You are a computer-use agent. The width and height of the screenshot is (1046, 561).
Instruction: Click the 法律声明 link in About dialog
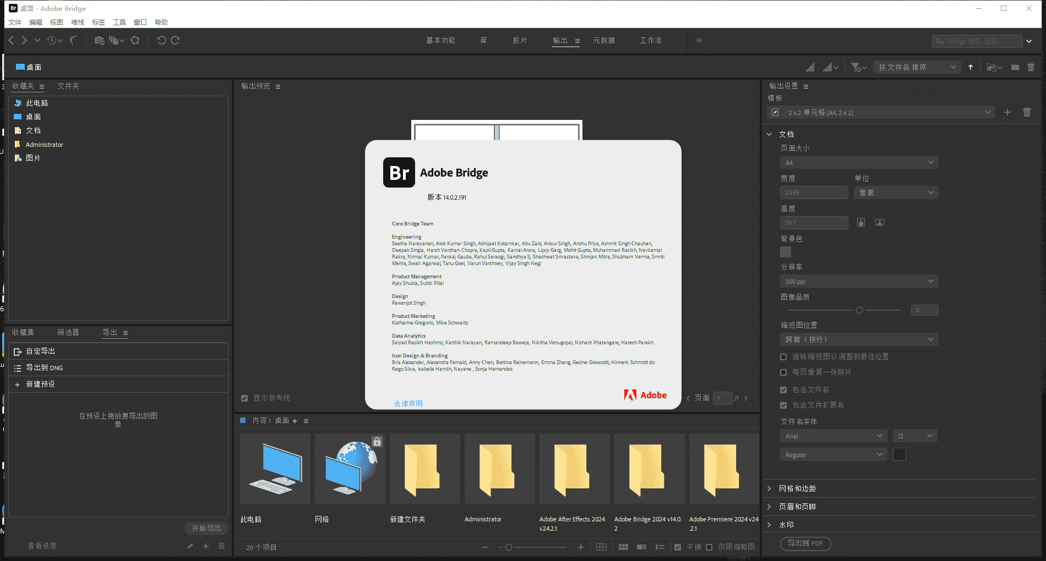408,404
